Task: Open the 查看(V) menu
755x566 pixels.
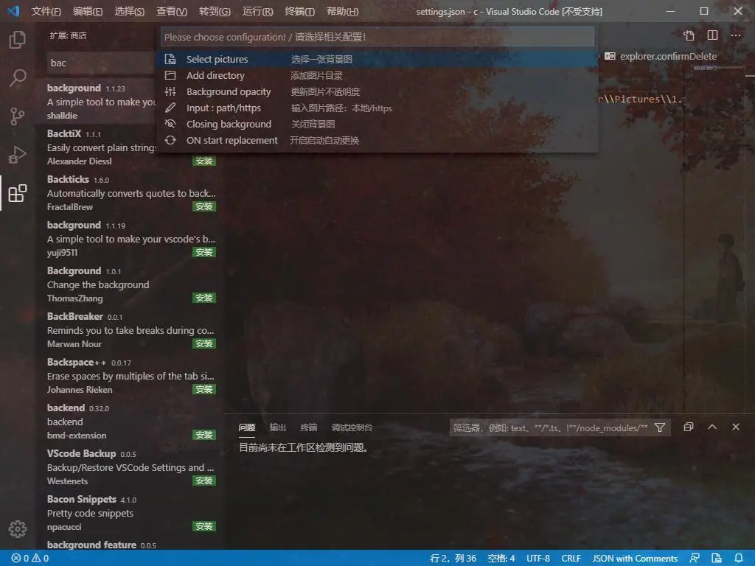Action: click(172, 11)
